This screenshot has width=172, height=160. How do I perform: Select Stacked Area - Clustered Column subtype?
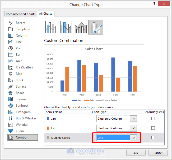[x=81, y=27]
